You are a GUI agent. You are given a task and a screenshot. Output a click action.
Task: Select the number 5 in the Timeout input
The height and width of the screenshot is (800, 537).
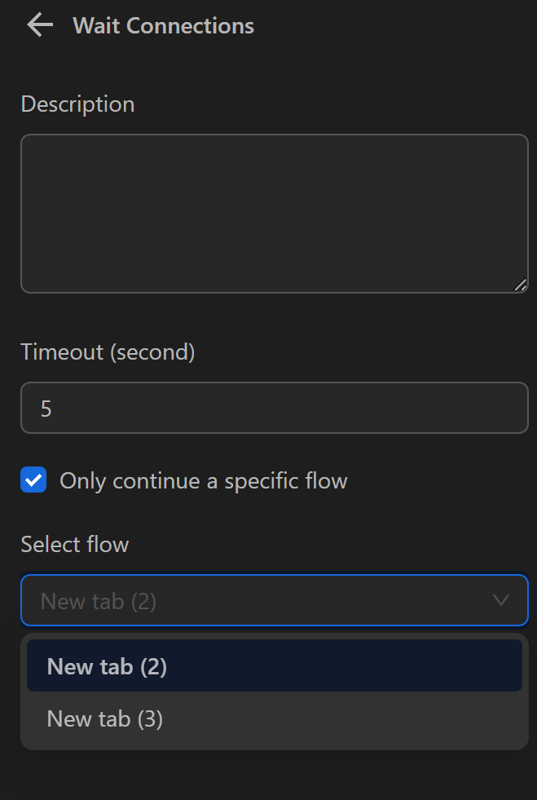(47, 408)
